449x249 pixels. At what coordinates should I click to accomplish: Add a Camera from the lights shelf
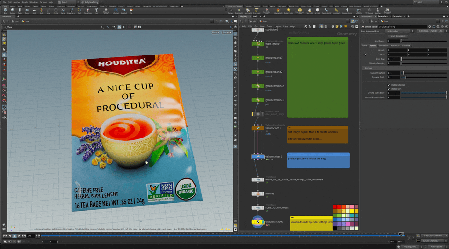click(x=231, y=11)
